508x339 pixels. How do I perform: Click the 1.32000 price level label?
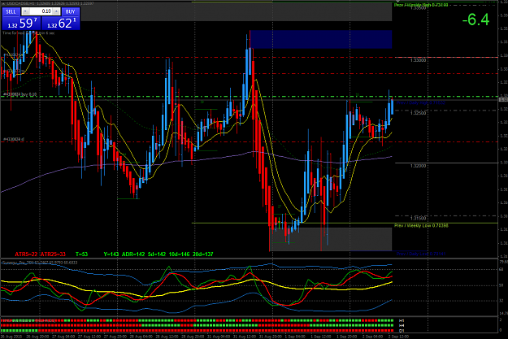419,166
